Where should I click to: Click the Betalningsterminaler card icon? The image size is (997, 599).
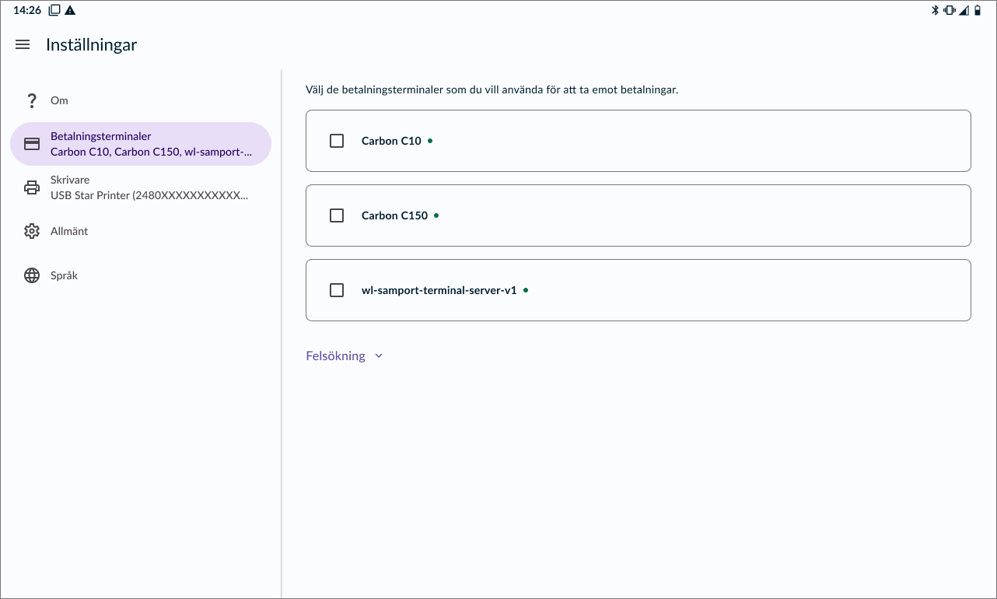32,144
